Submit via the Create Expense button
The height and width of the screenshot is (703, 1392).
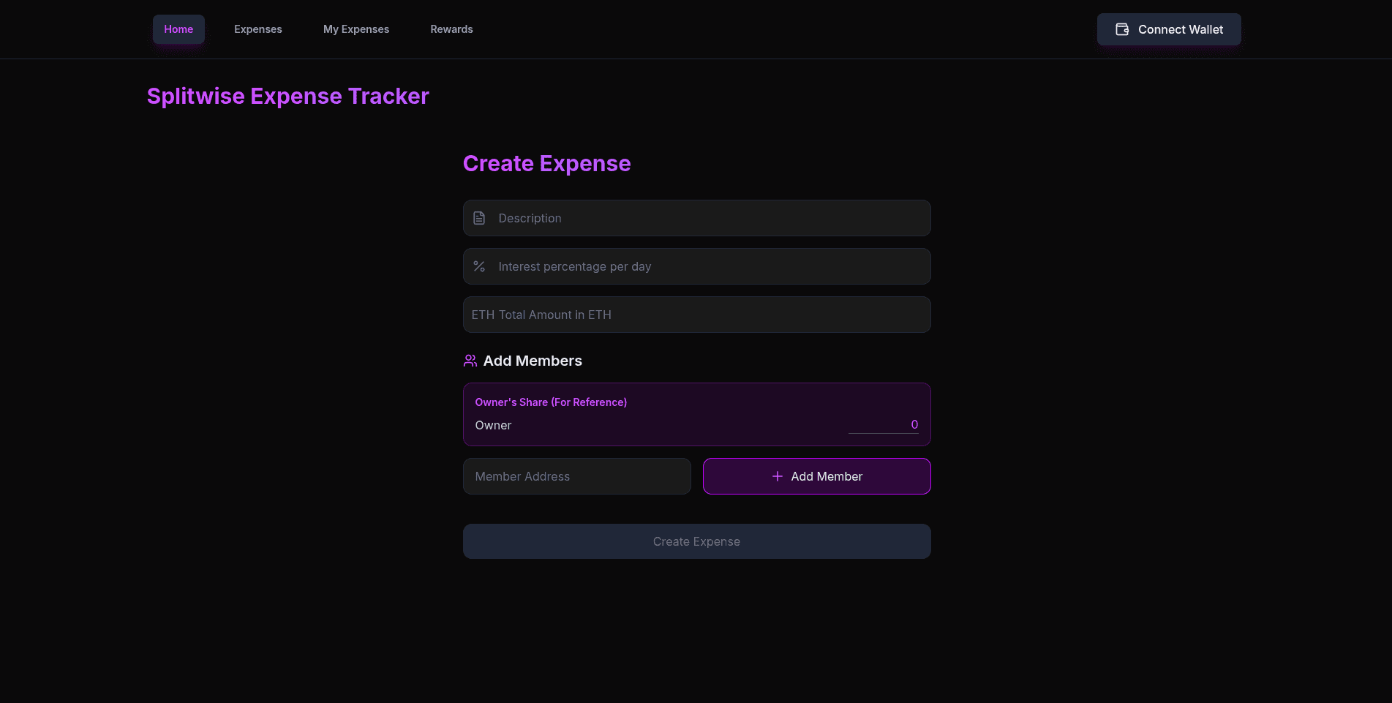coord(696,541)
